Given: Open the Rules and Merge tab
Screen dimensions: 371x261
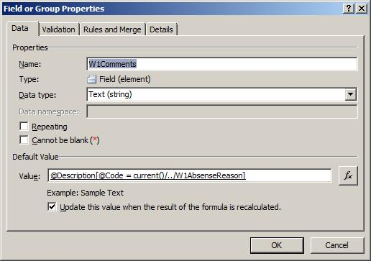Looking at the screenshot, I should pos(112,29).
